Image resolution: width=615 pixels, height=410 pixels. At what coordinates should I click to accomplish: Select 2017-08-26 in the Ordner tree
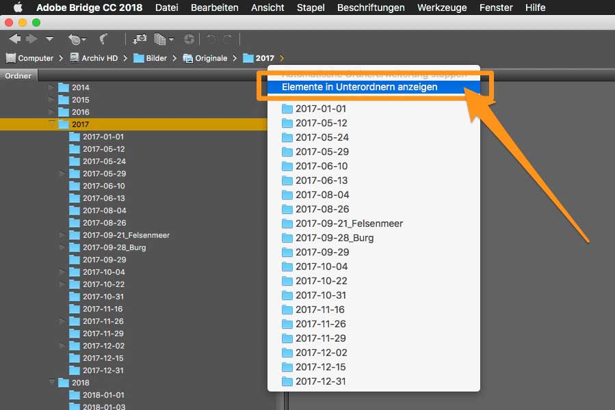pos(98,223)
